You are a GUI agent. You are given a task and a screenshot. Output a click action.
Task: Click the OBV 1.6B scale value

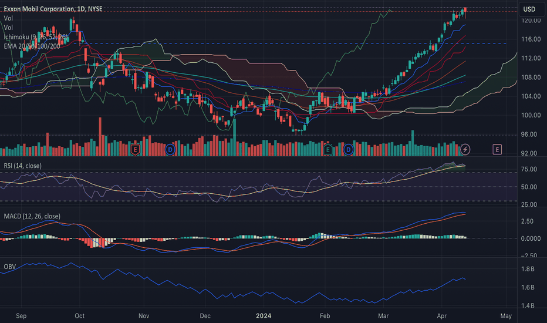528,287
